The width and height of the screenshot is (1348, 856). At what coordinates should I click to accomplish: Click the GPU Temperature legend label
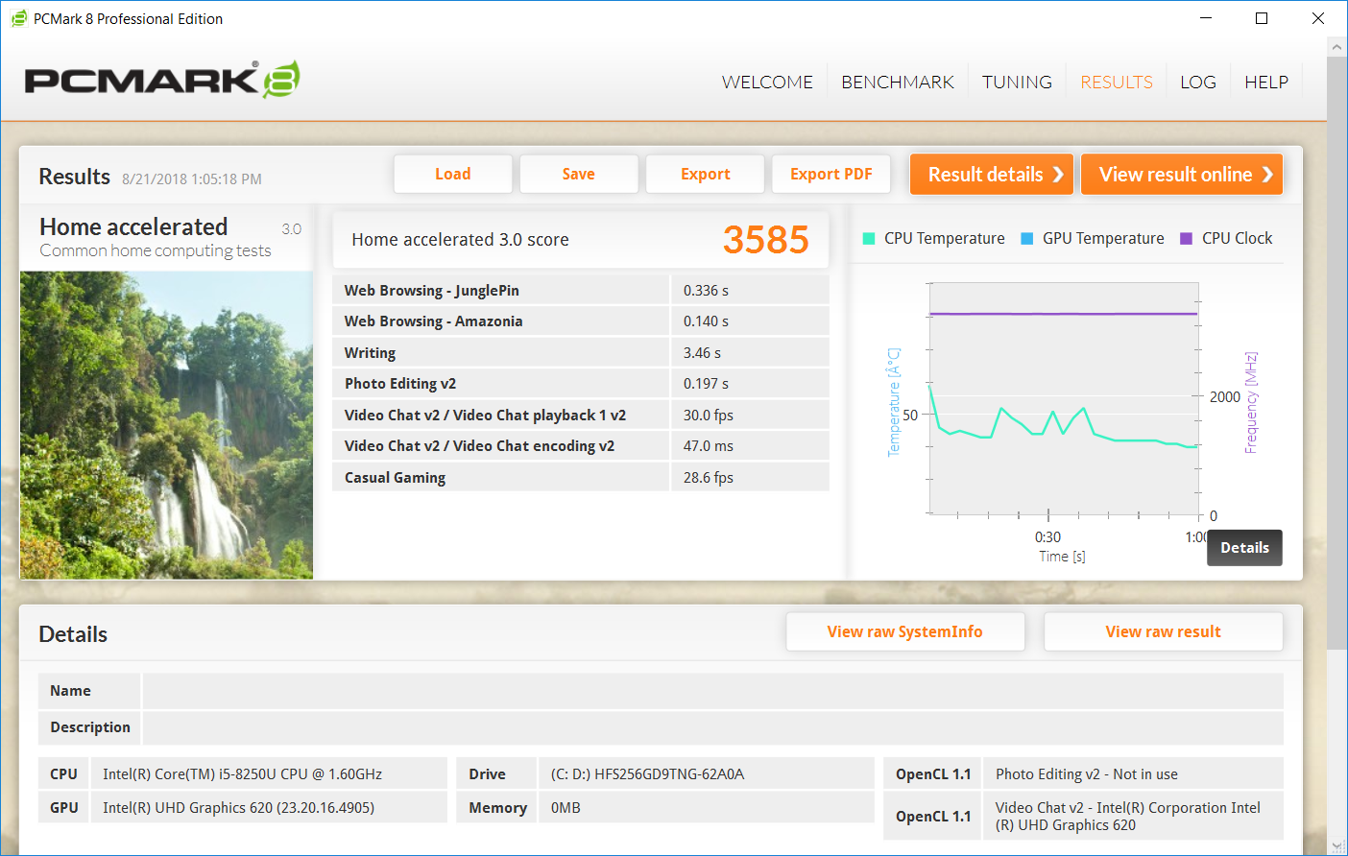(x=1103, y=239)
